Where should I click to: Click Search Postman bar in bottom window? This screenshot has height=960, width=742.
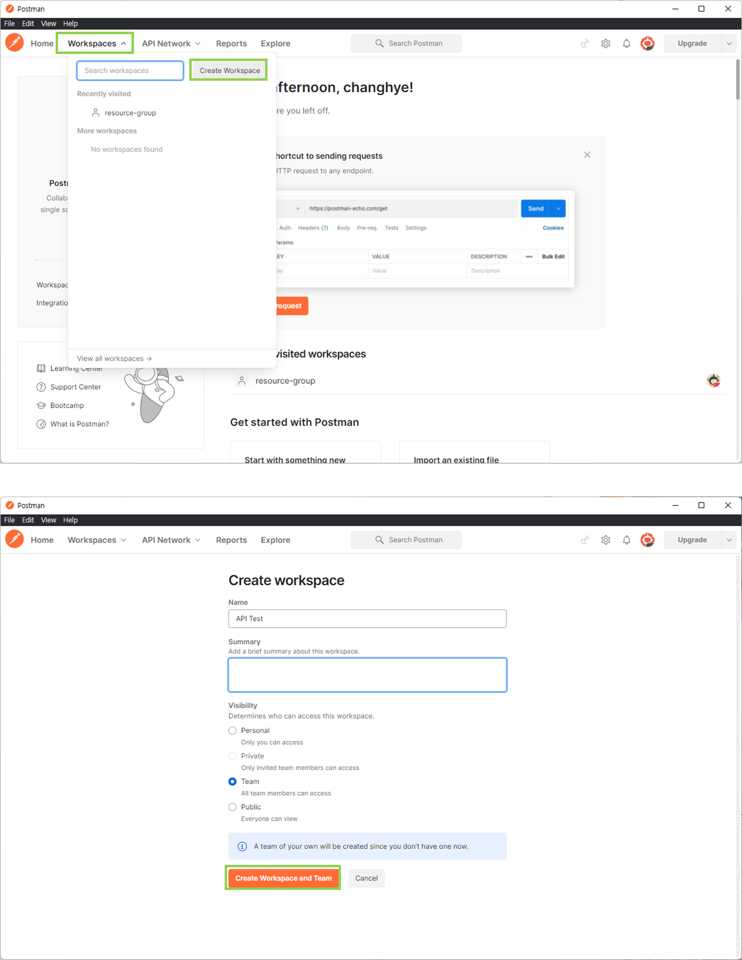coord(406,539)
